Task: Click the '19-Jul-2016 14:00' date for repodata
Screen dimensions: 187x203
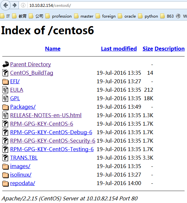Action: pyautogui.click(x=119, y=183)
